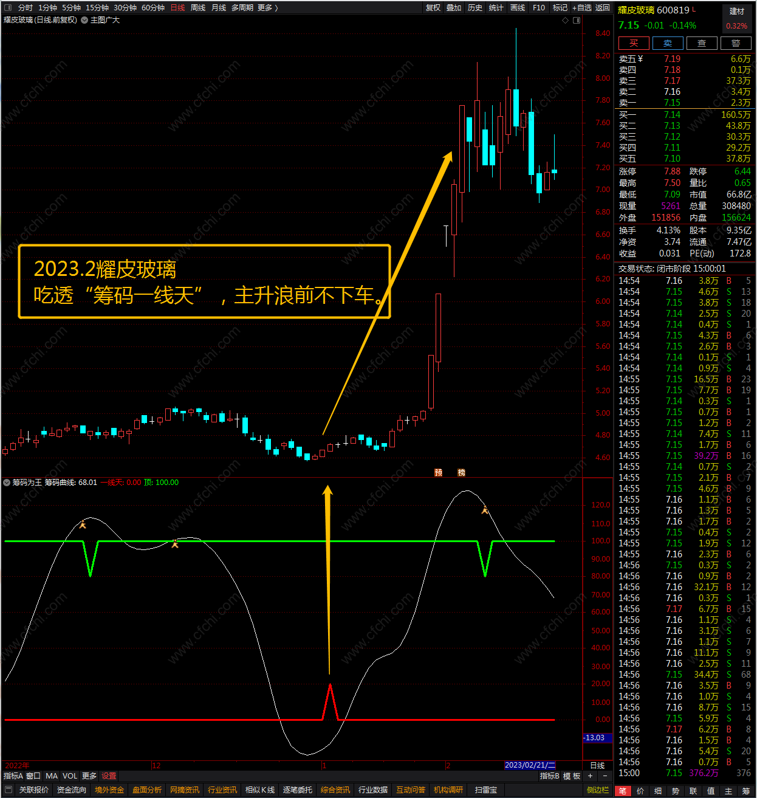
Task: Open the 窗口 window count menu
Action: point(33,776)
